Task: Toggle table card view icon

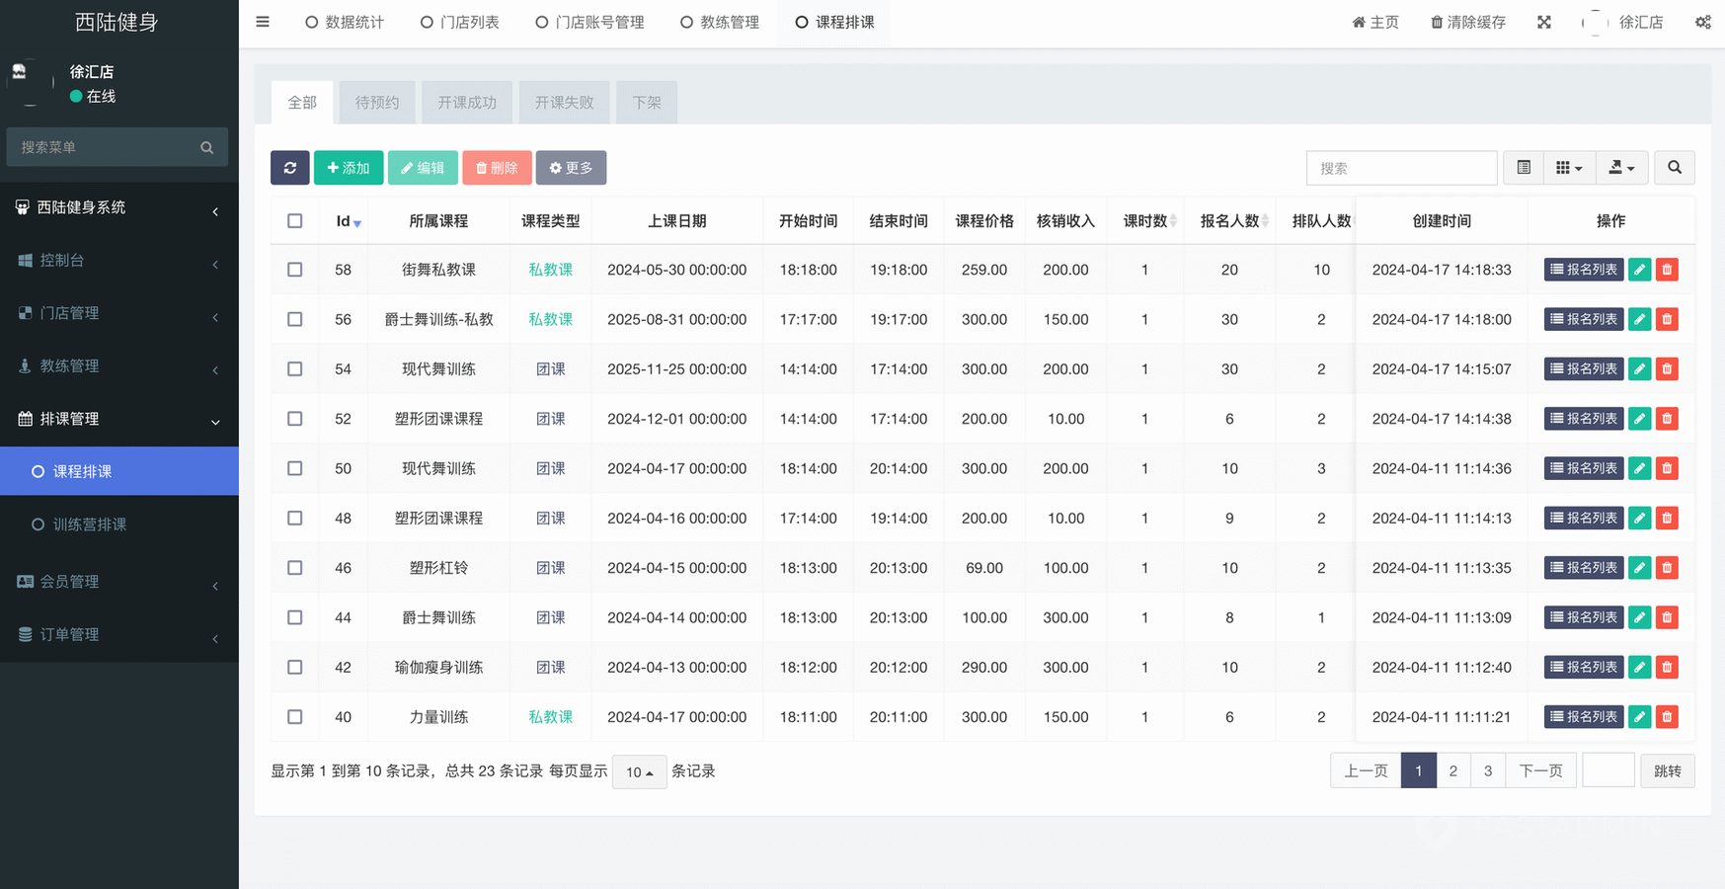Action: (x=1524, y=168)
